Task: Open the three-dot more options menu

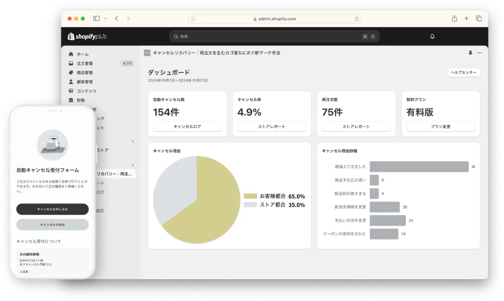Action: pyautogui.click(x=480, y=53)
